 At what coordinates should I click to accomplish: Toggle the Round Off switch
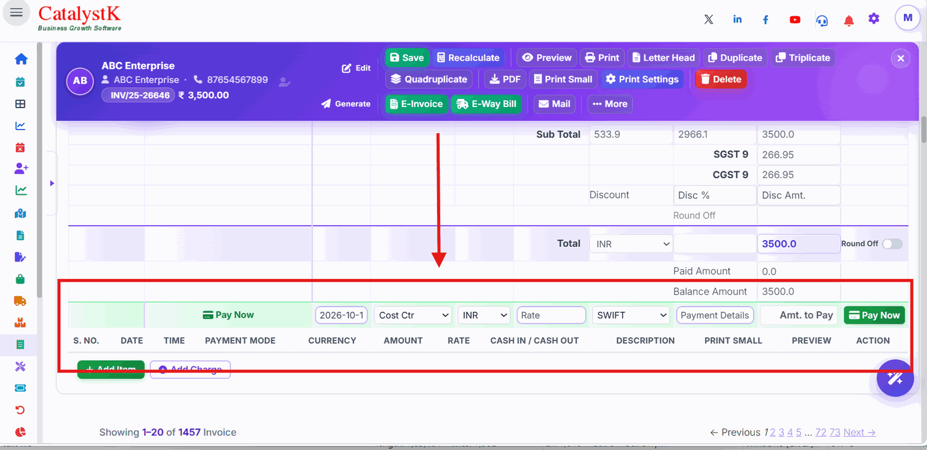(x=892, y=244)
